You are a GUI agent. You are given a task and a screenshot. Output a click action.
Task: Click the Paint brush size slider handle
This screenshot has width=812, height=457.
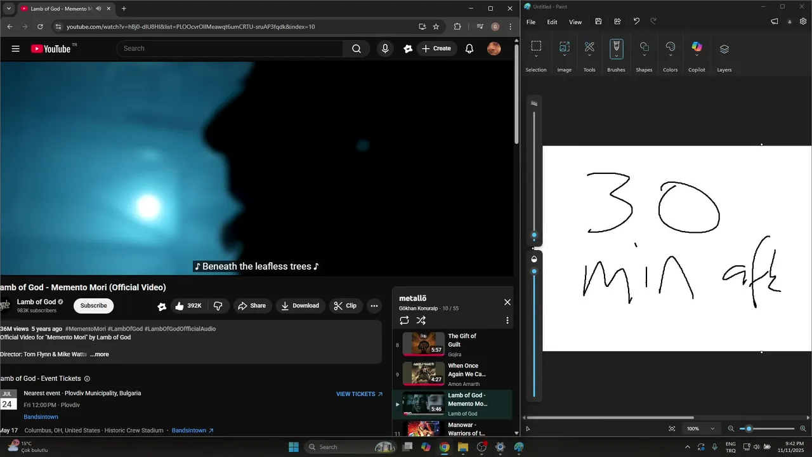coord(534,235)
